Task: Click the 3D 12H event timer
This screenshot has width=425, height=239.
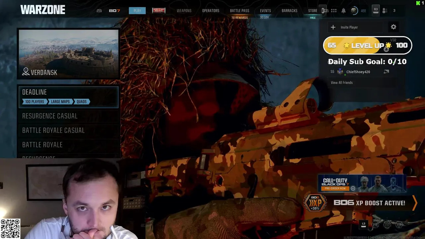Action: [264, 17]
